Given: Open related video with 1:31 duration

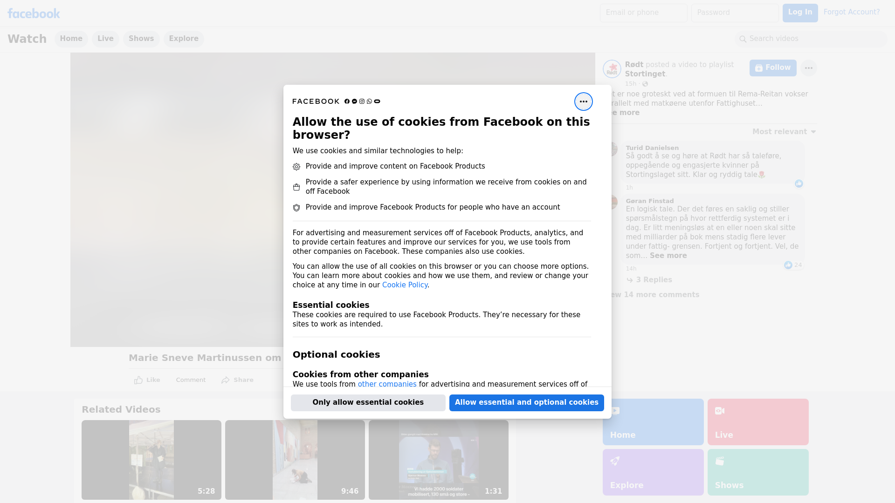Looking at the screenshot, I should point(439,460).
